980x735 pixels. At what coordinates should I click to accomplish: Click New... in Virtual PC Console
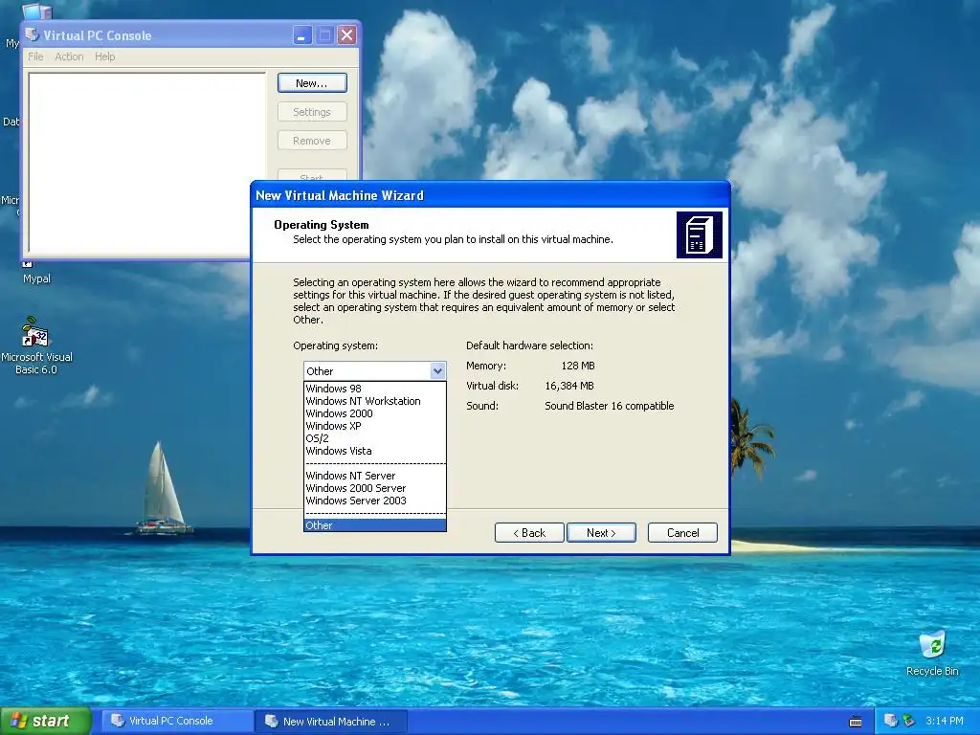pos(312,83)
